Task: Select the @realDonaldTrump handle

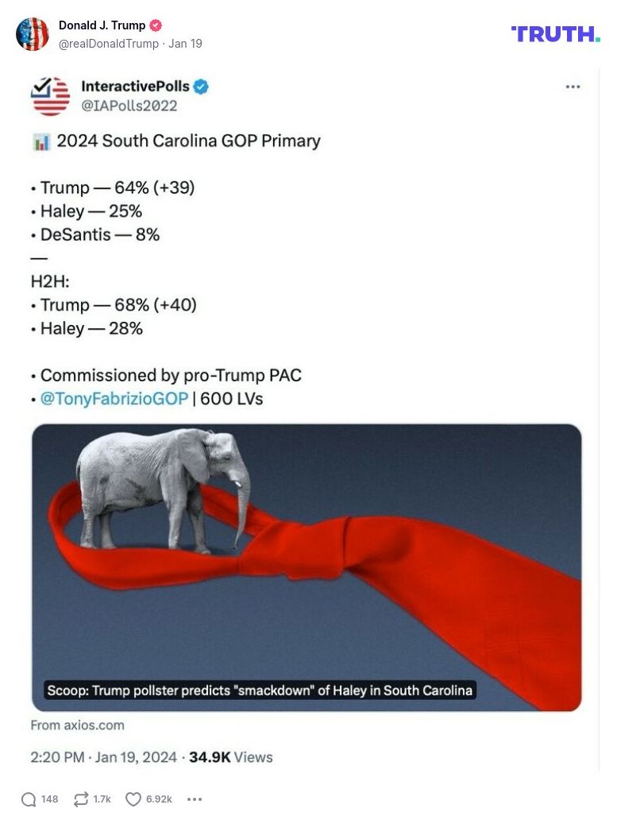Action: (109, 44)
